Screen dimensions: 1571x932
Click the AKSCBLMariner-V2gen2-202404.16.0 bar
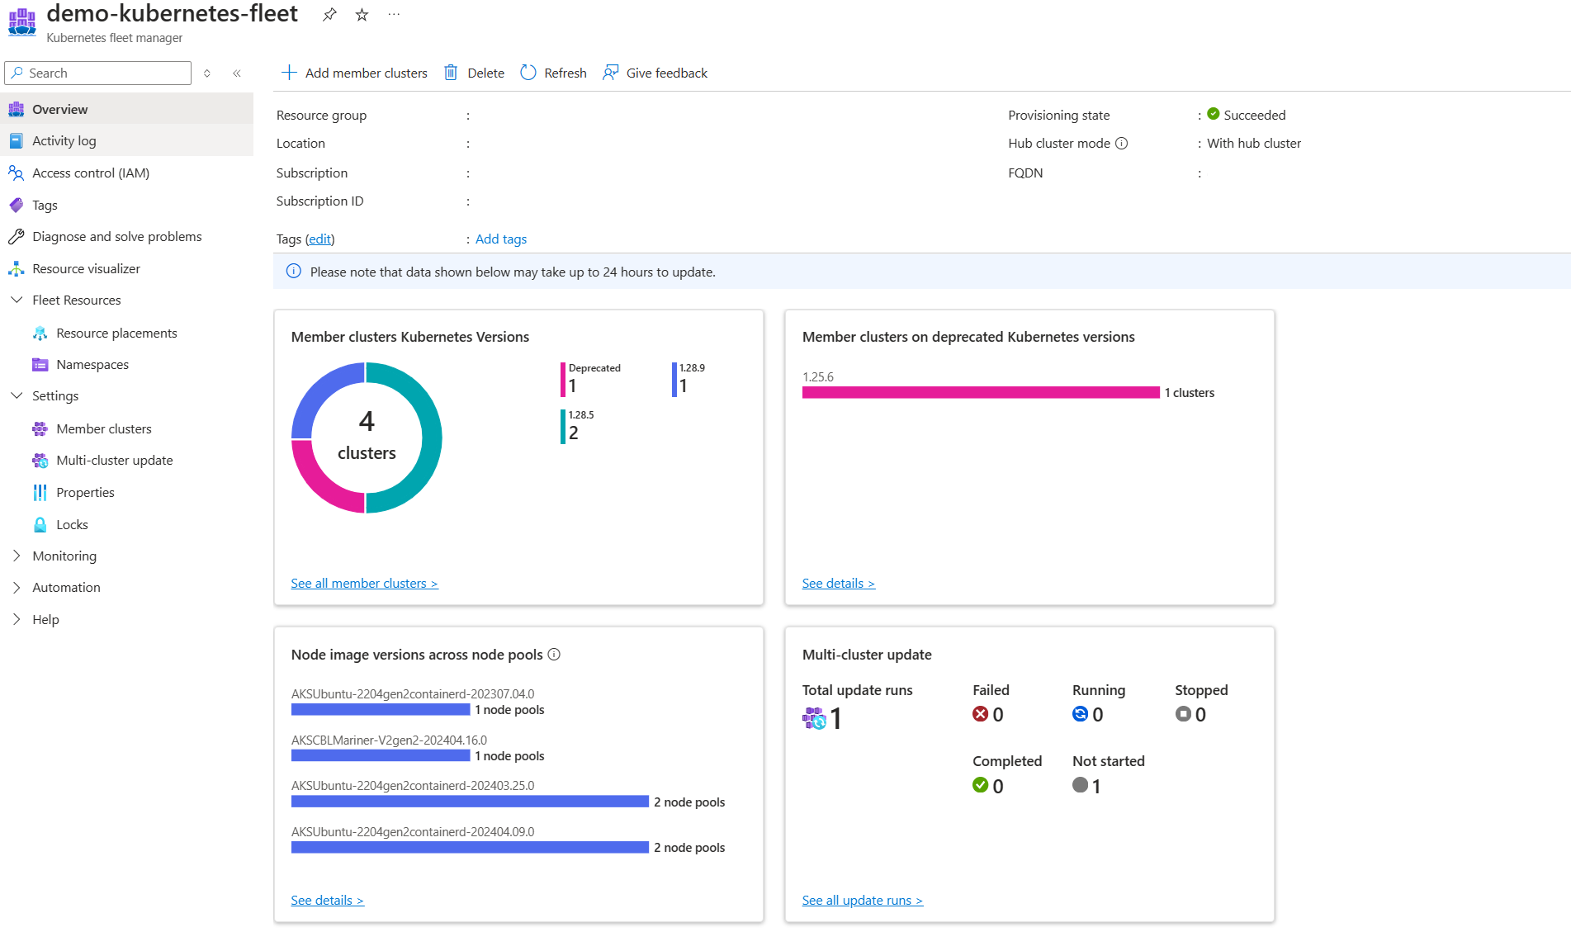pos(381,756)
